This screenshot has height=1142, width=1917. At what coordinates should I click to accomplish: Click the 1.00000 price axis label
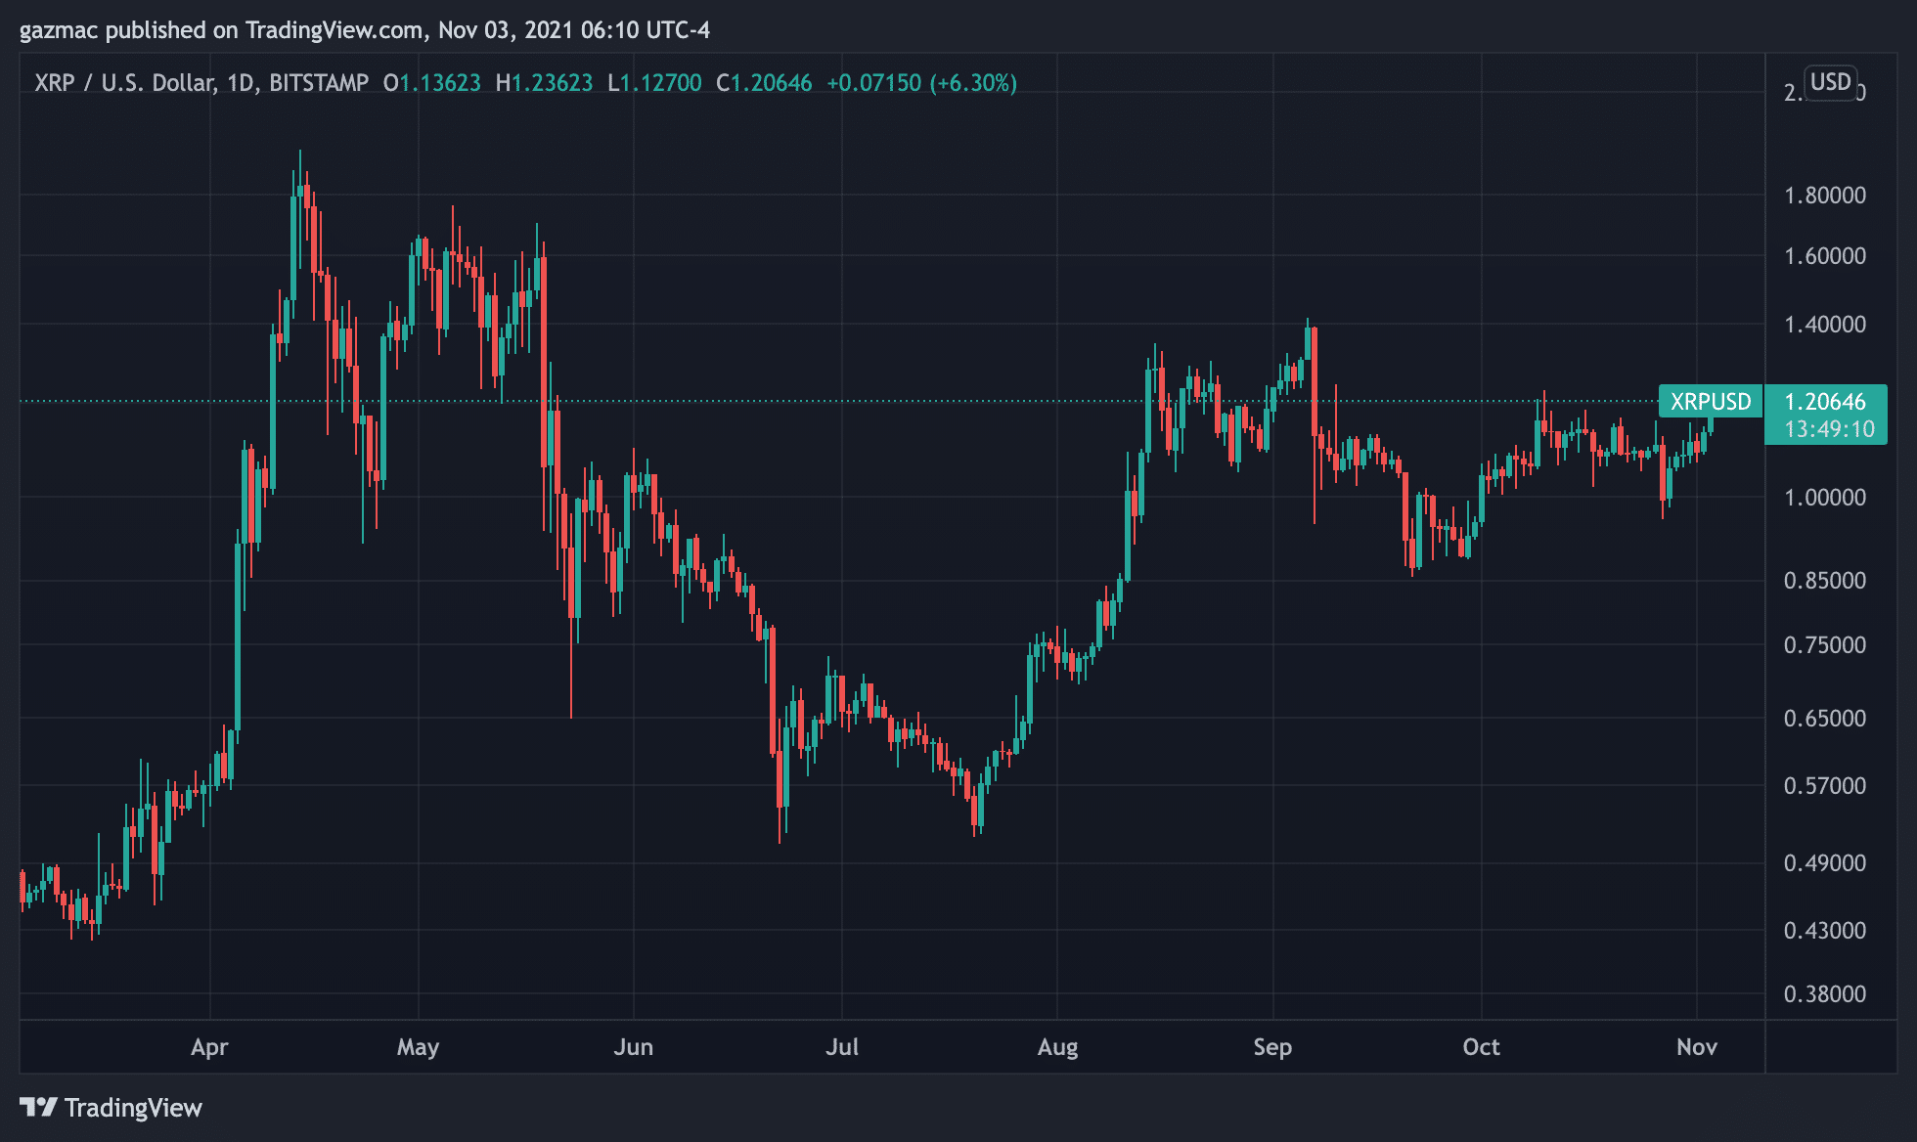[x=1825, y=498]
